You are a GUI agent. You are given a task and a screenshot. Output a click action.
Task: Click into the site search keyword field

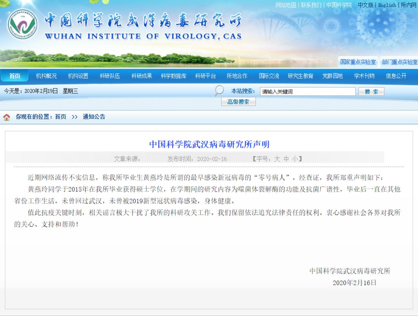307,92
